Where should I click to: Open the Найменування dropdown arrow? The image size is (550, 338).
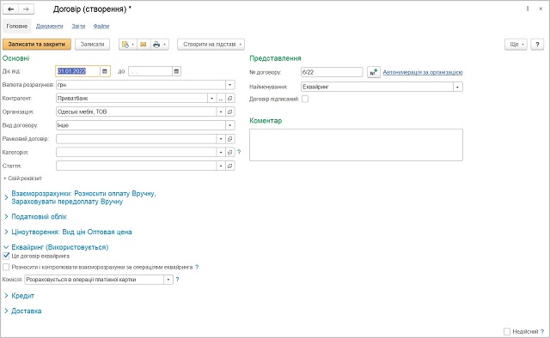pos(458,87)
